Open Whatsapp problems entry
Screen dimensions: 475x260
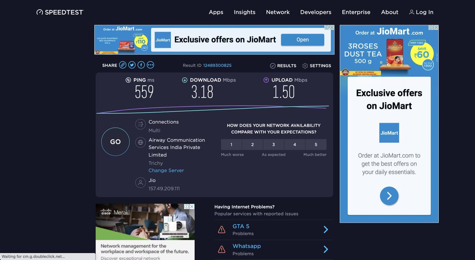pos(274,250)
